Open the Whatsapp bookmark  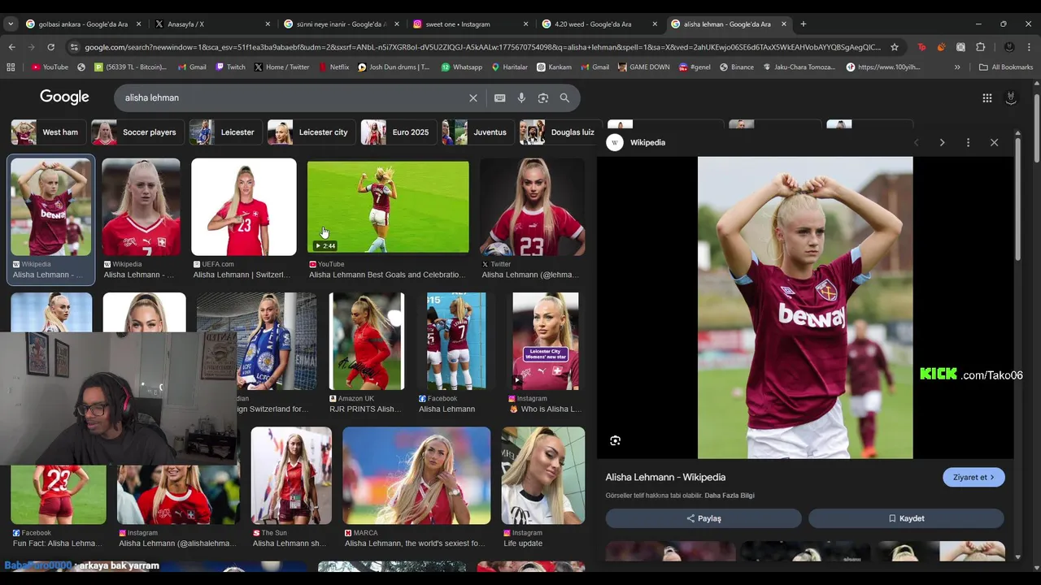(x=461, y=67)
